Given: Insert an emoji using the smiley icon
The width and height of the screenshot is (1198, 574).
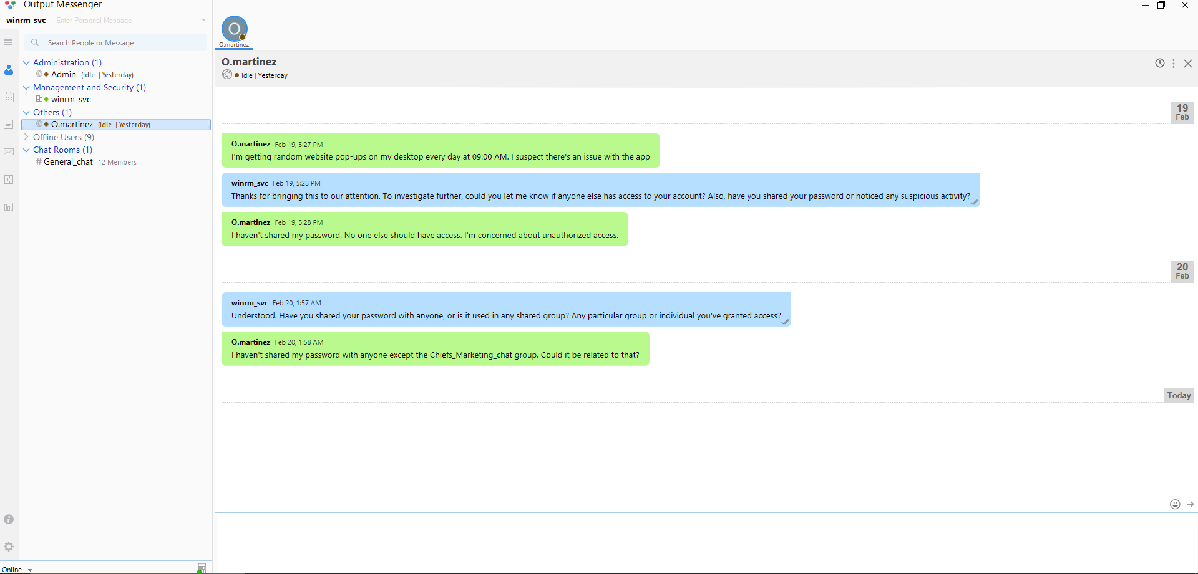Looking at the screenshot, I should pyautogui.click(x=1175, y=504).
